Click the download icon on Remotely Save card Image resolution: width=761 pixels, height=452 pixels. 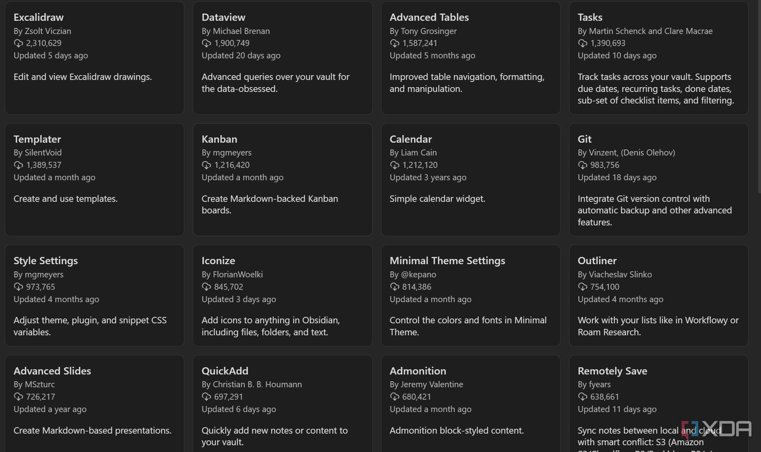(x=582, y=397)
